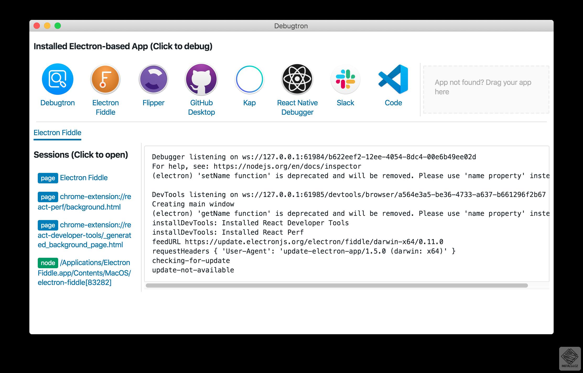583x373 pixels.
Task: Open the react-perf background.html session
Action: point(84,202)
